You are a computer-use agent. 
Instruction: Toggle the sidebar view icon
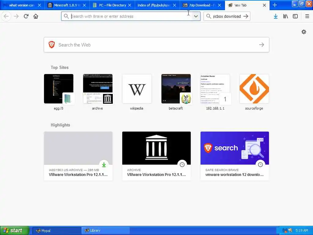pos(295,17)
